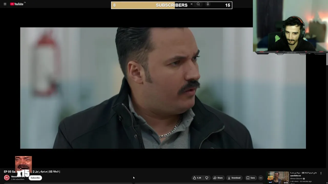
Task: Click the SUBSCRIBERS goal progress bar
Action: (x=172, y=5)
